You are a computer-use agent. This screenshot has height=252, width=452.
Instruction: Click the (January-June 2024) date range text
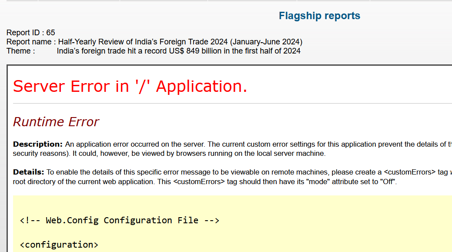pyautogui.click(x=266, y=42)
